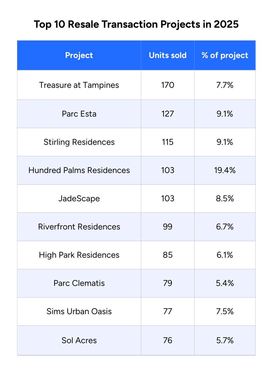
Task: Select the 5.4% Parc Clematis percentage
Action: tap(225, 283)
